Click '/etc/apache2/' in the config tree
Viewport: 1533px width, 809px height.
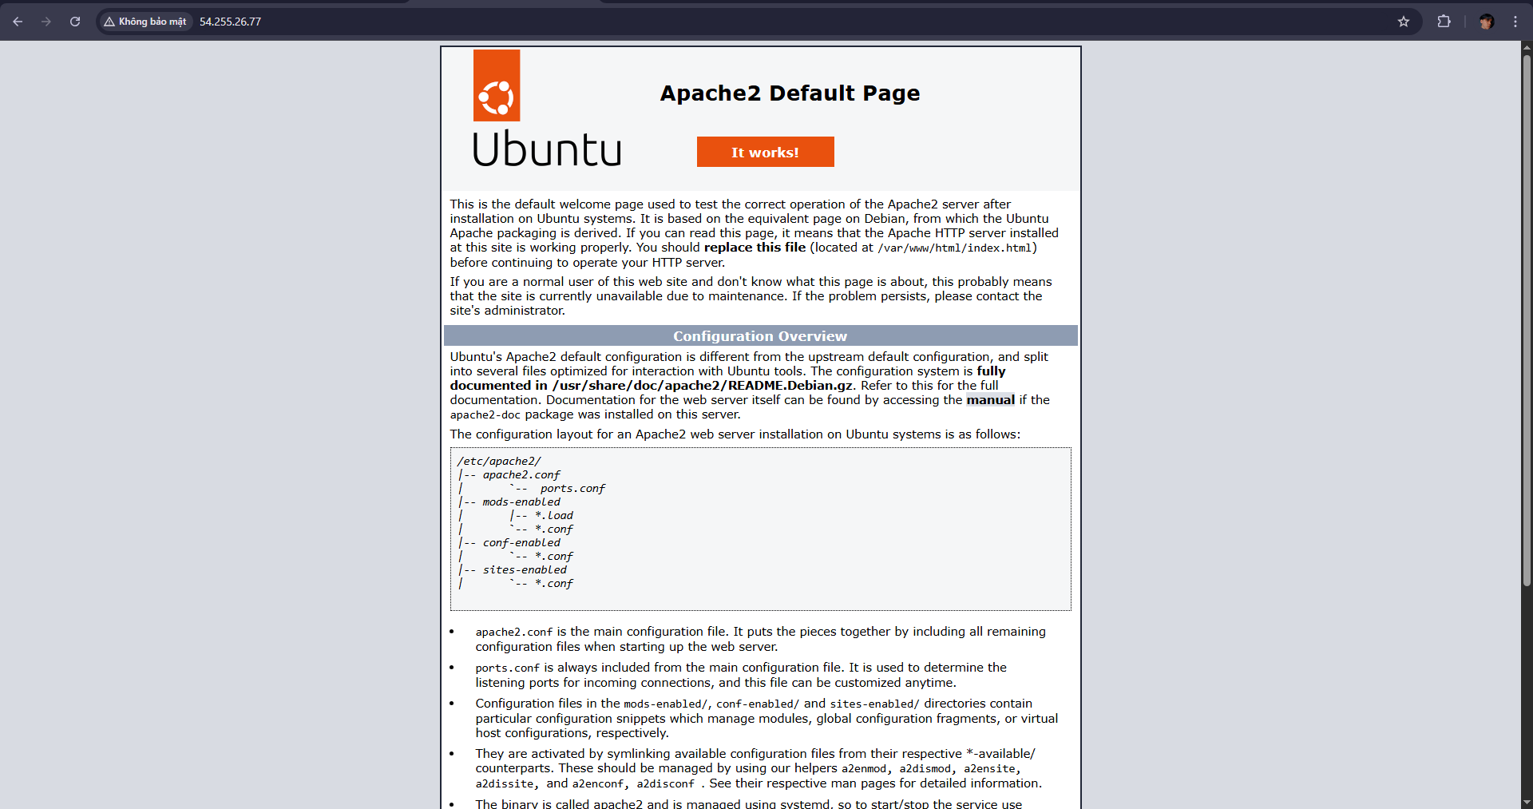point(499,462)
